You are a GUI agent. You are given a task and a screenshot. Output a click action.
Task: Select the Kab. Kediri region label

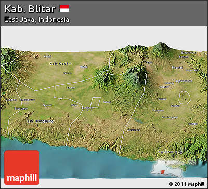click(x=60, y=64)
